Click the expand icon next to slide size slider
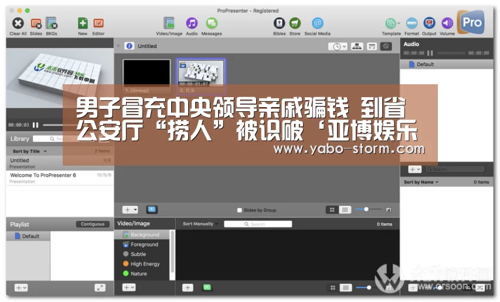 tap(389, 210)
